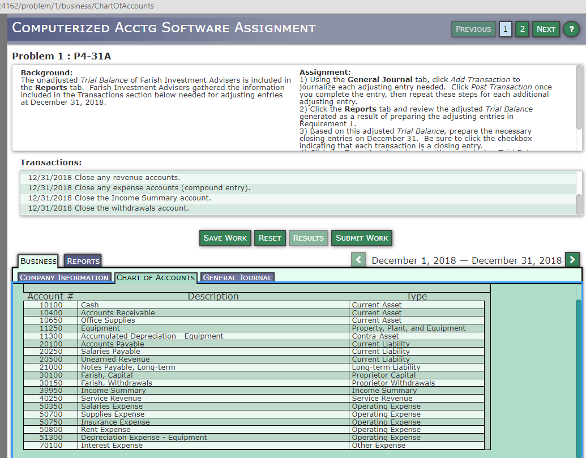
Task: Click account number 39950
Action: coord(51,391)
